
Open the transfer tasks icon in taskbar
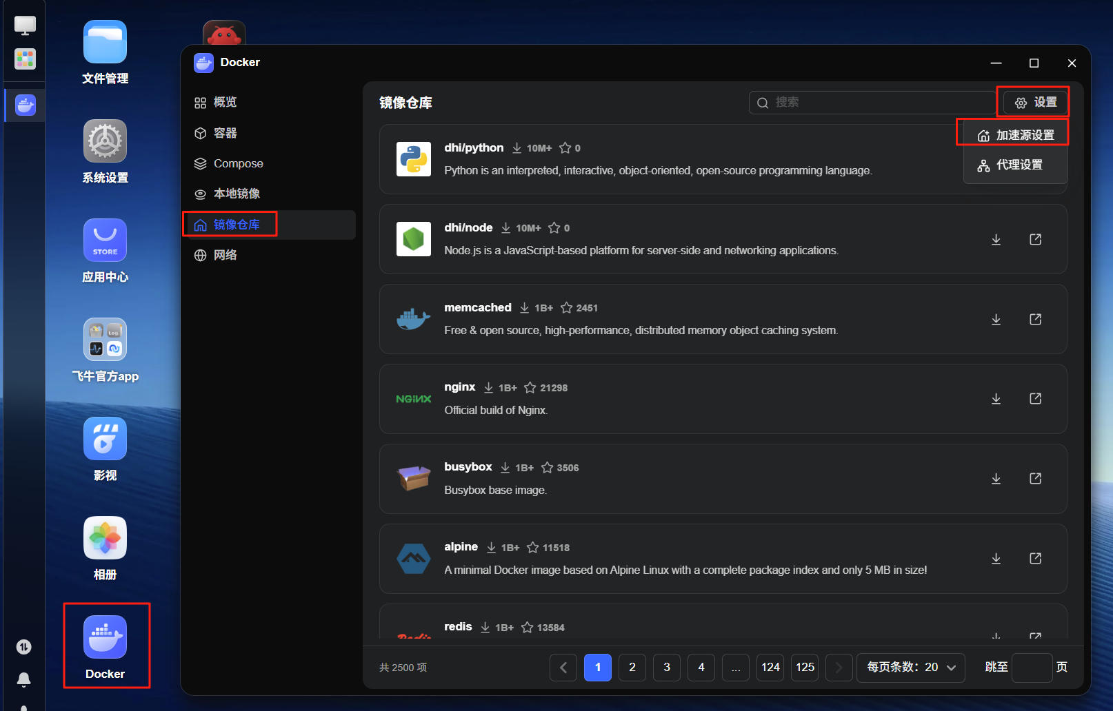pyautogui.click(x=24, y=647)
